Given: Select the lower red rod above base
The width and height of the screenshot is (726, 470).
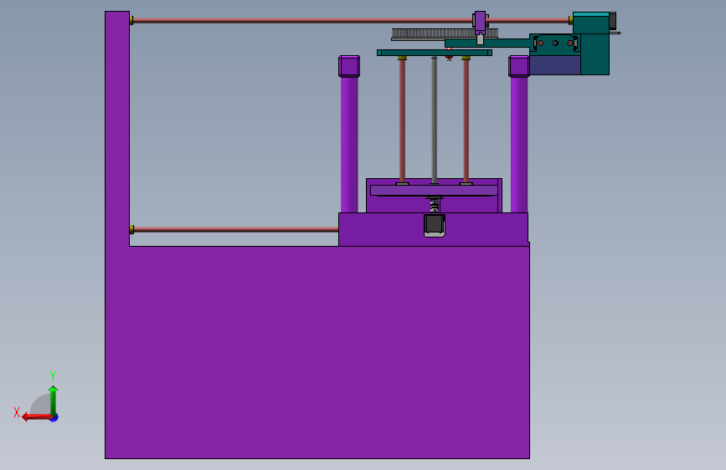Looking at the screenshot, I should click(x=236, y=229).
